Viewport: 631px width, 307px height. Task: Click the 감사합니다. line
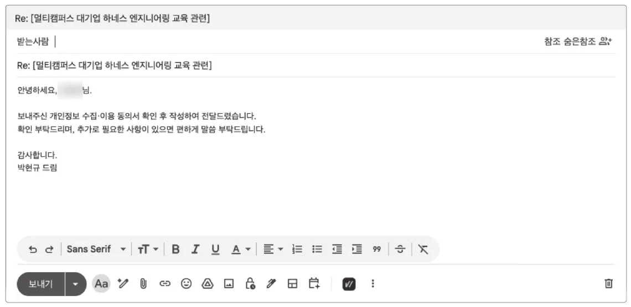pos(38,155)
